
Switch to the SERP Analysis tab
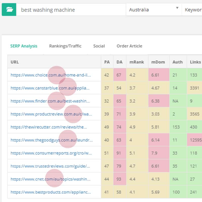[24, 46]
